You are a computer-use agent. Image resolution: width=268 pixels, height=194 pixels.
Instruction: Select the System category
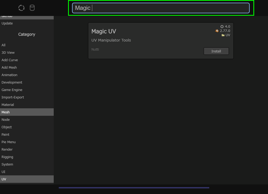tap(27, 164)
